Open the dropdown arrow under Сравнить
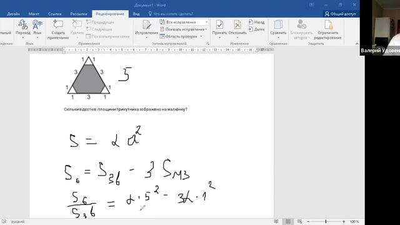The image size is (400, 225). 278,37
